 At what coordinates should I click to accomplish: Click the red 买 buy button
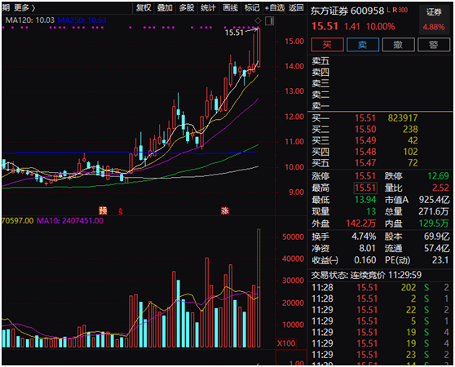327,45
